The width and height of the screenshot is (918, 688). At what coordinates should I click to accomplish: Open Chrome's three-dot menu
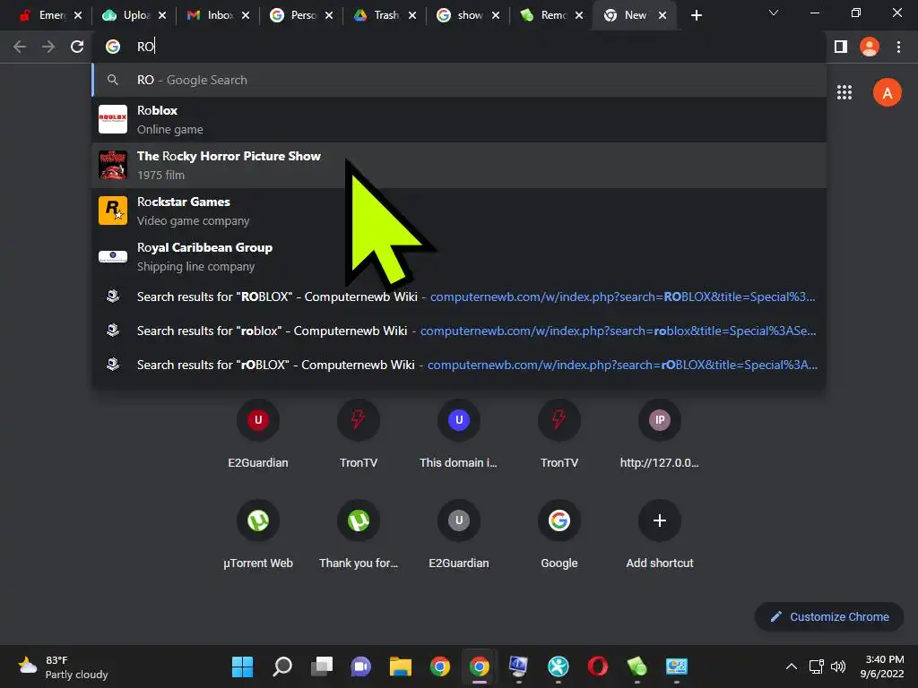tap(898, 47)
